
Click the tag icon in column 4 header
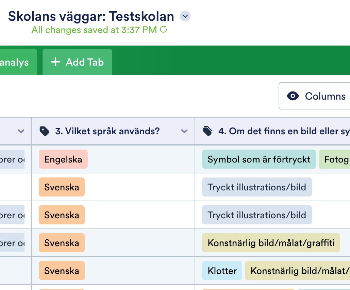207,131
